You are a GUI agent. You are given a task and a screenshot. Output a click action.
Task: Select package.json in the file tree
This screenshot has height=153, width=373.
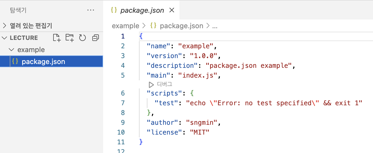click(x=52, y=62)
